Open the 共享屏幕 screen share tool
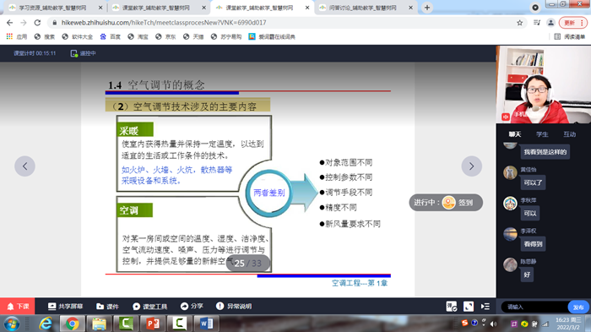The height and width of the screenshot is (332, 591). pyautogui.click(x=65, y=307)
